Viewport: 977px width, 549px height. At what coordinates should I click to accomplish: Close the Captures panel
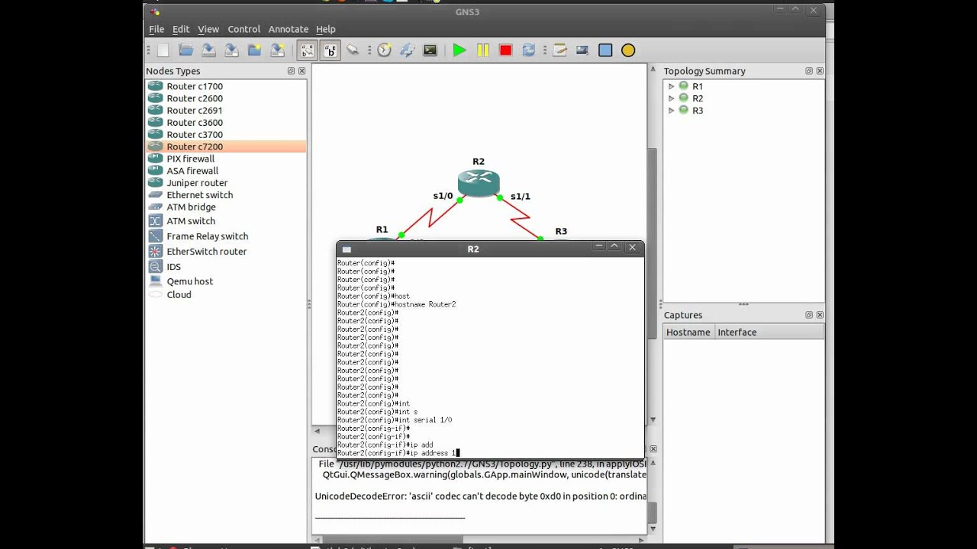(x=820, y=315)
